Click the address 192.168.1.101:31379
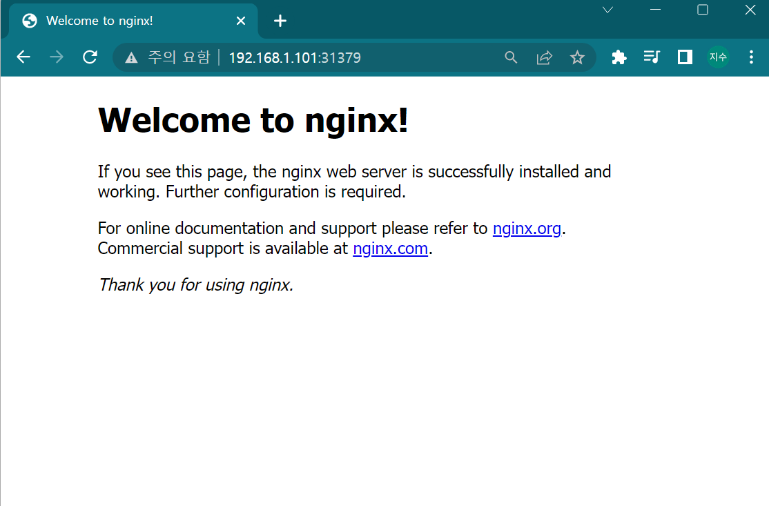The height and width of the screenshot is (506, 769). [x=295, y=58]
